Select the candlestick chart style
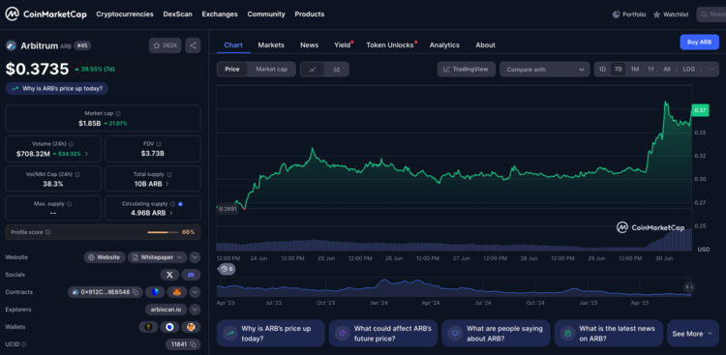The height and width of the screenshot is (355, 726). point(337,70)
